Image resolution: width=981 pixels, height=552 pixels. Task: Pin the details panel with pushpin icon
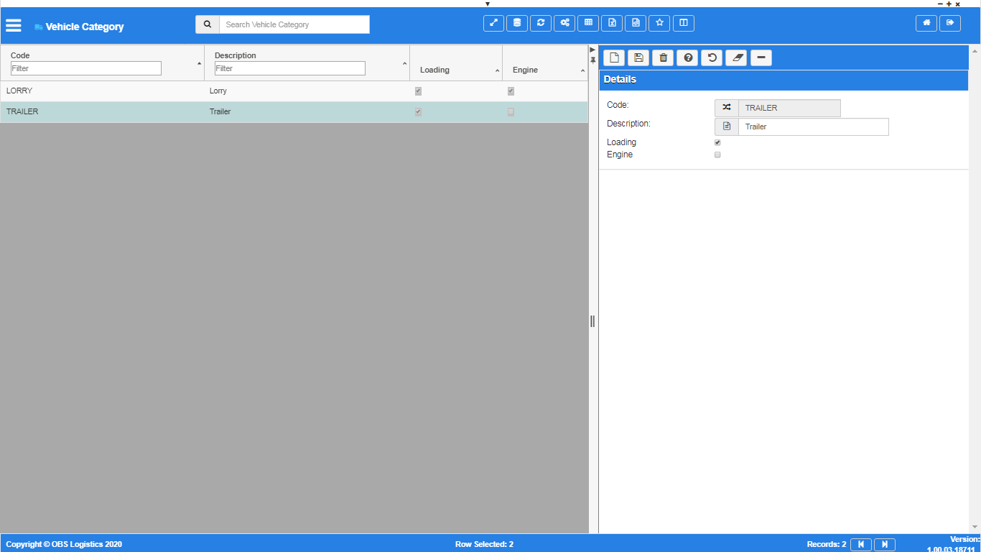[593, 60]
